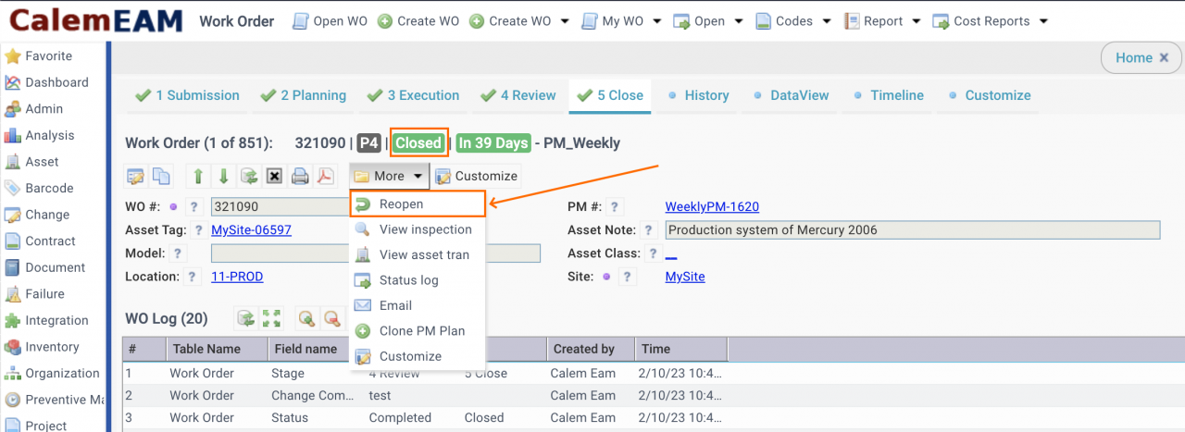The image size is (1185, 432).
Task: Click the Print work order icon
Action: [300, 176]
